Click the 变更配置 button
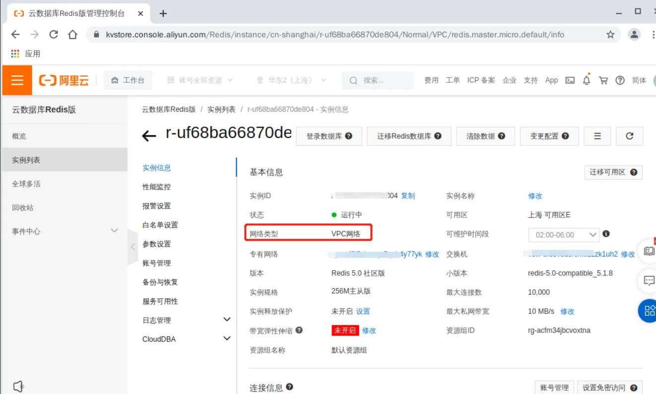The width and height of the screenshot is (656, 394). (549, 136)
